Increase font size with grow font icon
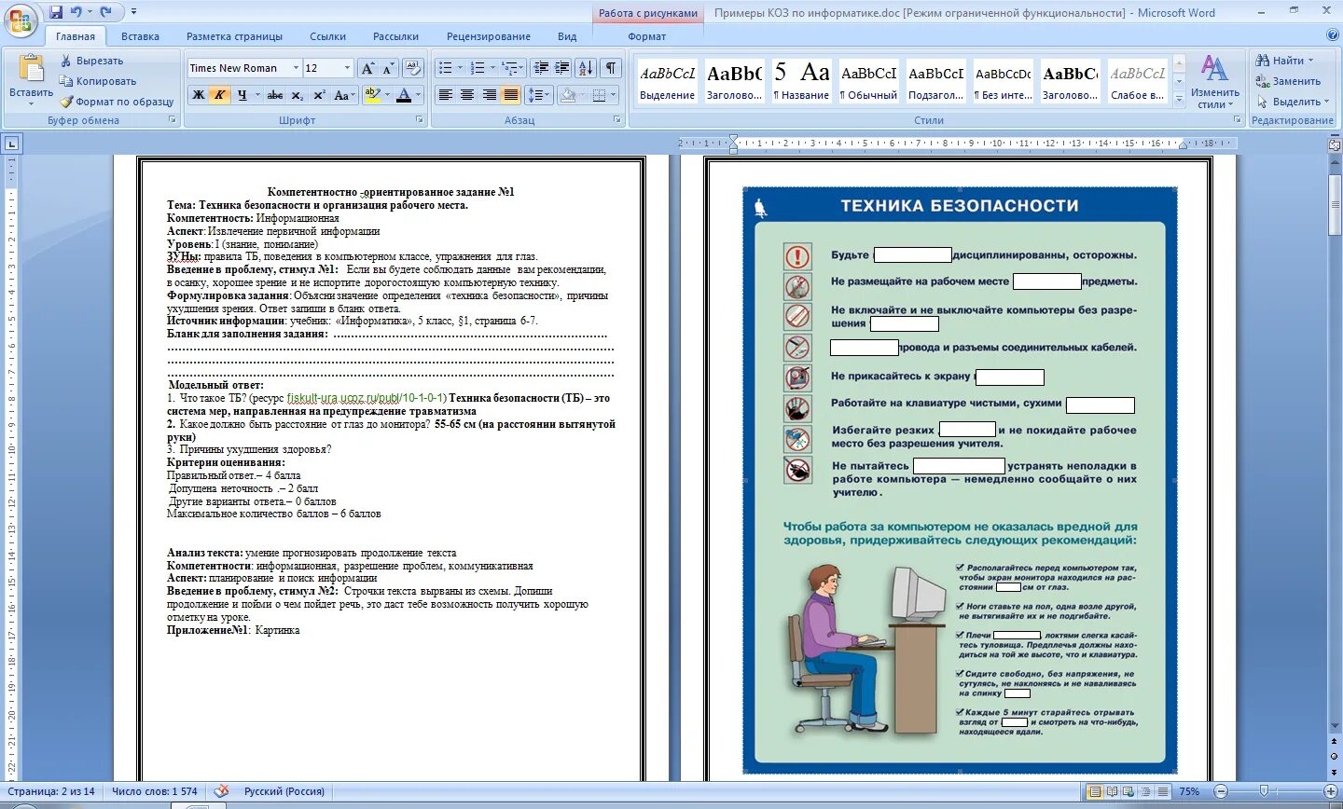The width and height of the screenshot is (1343, 809). coord(367,68)
